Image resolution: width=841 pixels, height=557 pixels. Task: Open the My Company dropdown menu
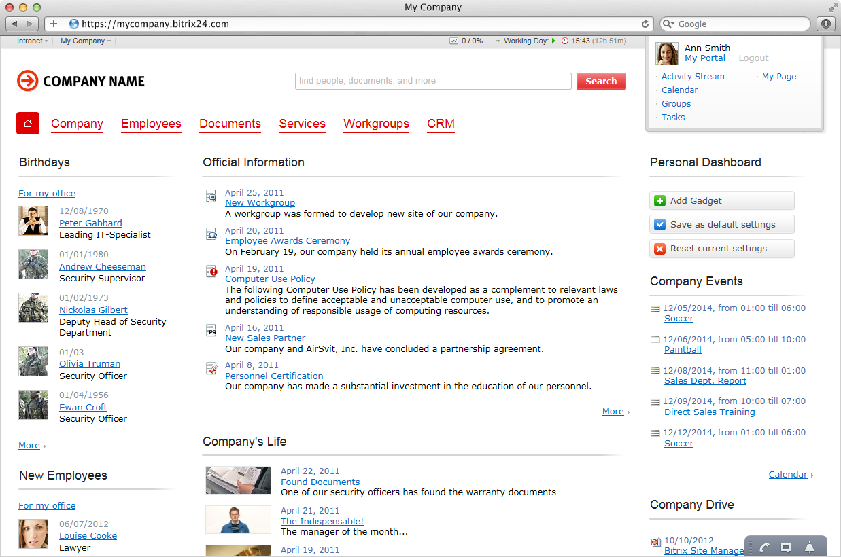pos(86,41)
